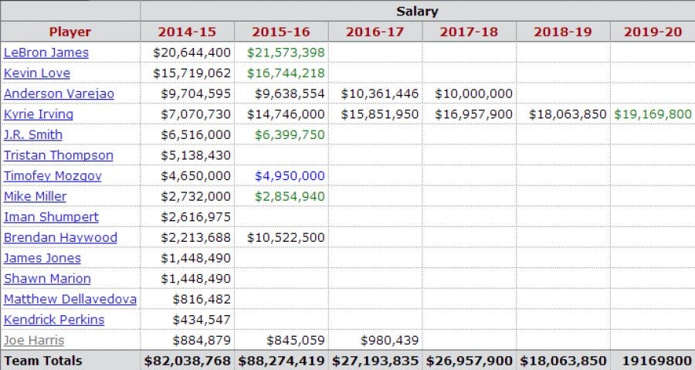Viewport: 695px width, 370px height.
Task: Select the Iman Shumpert link
Action: 51,217
